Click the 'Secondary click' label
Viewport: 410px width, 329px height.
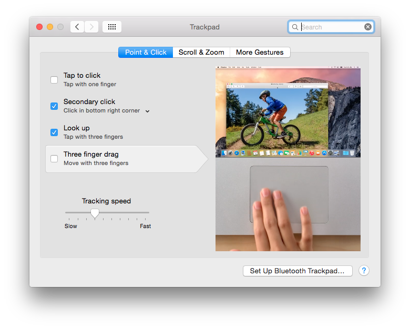pyautogui.click(x=89, y=101)
